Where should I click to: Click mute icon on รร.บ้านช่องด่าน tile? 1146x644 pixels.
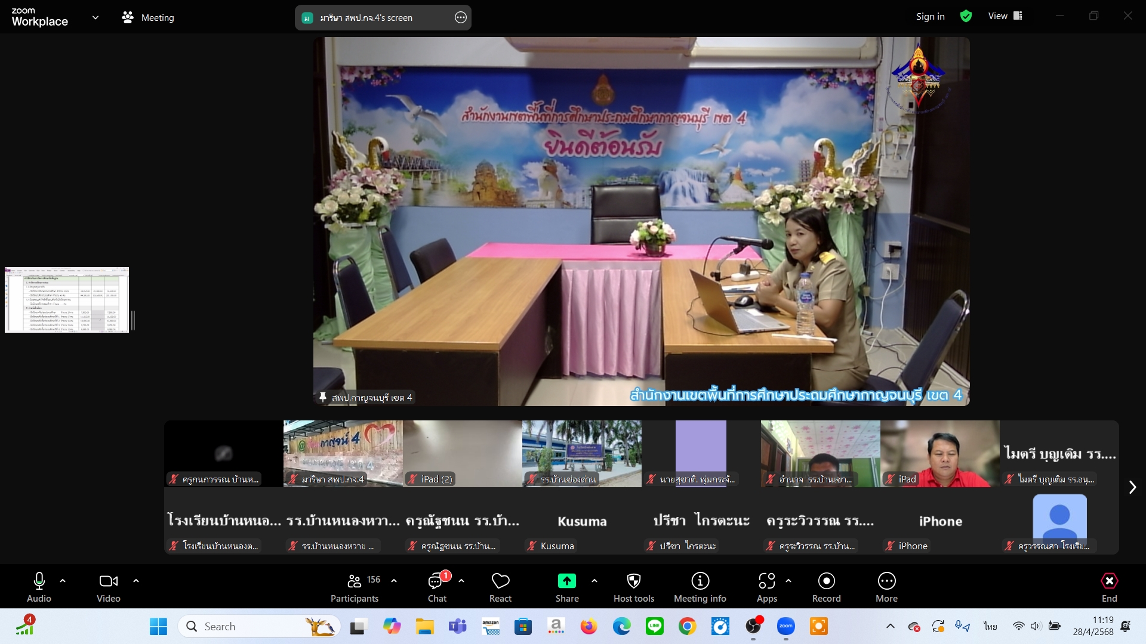point(532,479)
